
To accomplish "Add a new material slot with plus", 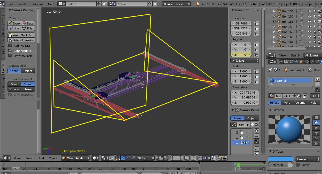I will pyautogui.click(x=317, y=79).
